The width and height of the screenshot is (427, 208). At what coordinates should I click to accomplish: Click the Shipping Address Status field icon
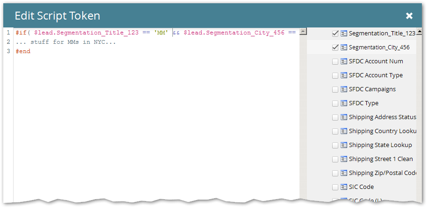(344, 117)
